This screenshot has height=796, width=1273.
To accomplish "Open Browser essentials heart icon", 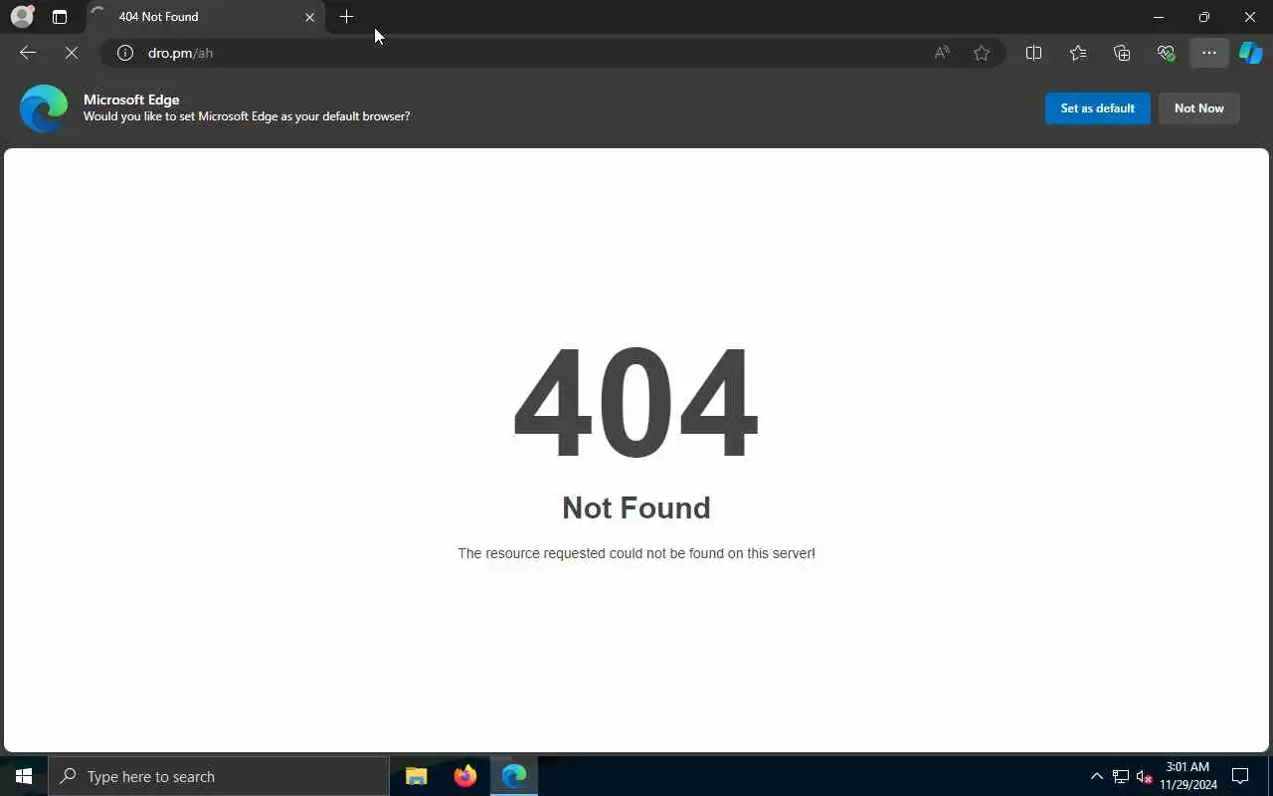I will [1166, 53].
